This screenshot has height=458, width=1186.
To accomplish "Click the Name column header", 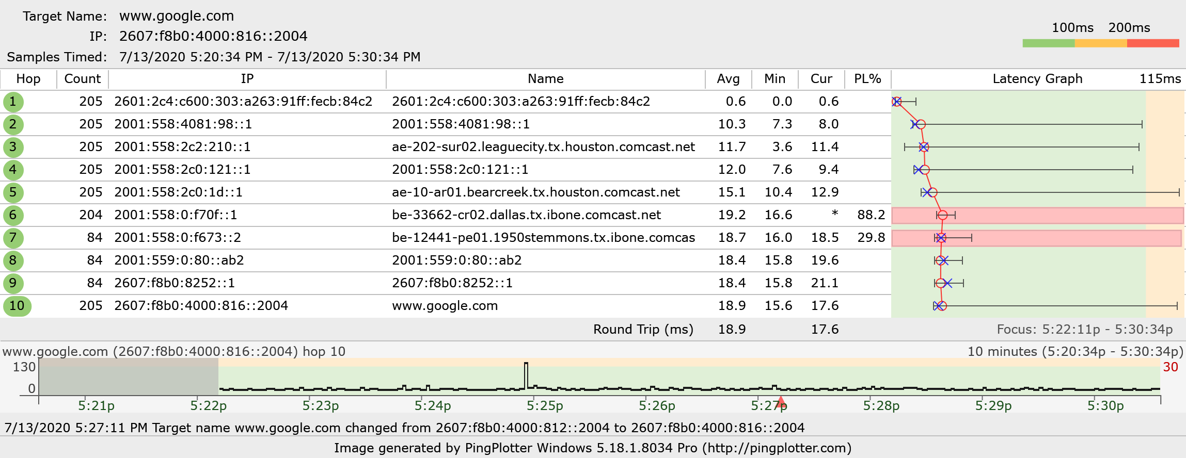I will coord(546,79).
